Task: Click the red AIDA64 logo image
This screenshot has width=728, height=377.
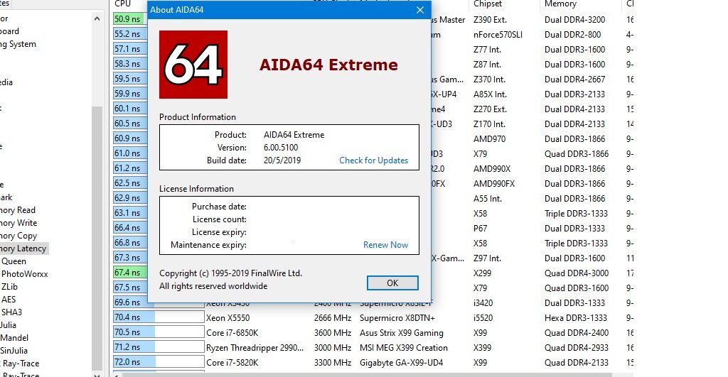Action: (x=193, y=65)
